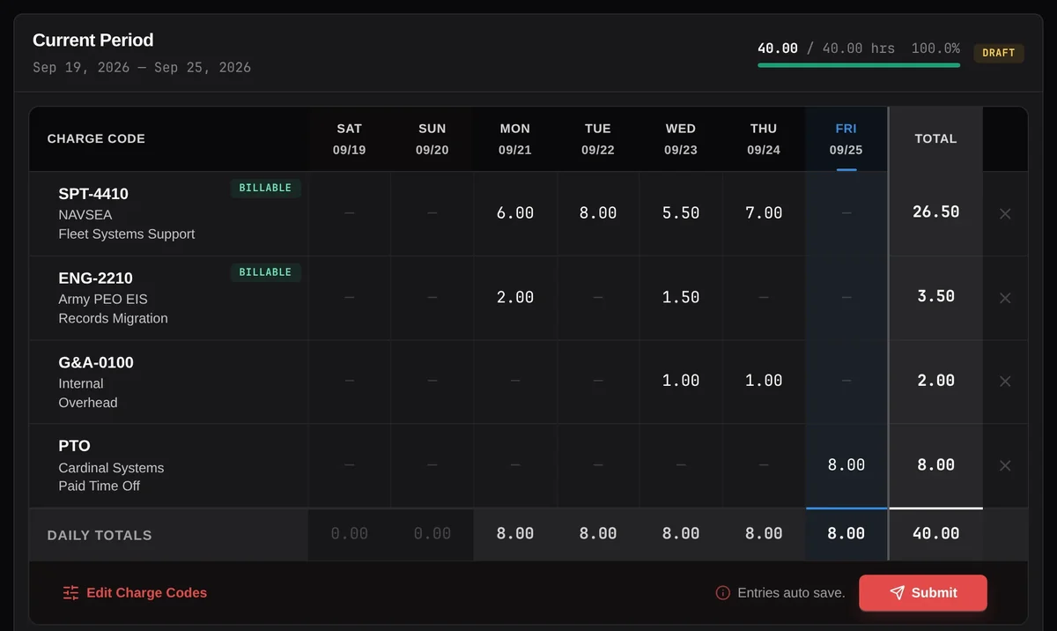Remove the SPT-4410 charge code row
The image size is (1057, 631).
click(1005, 213)
